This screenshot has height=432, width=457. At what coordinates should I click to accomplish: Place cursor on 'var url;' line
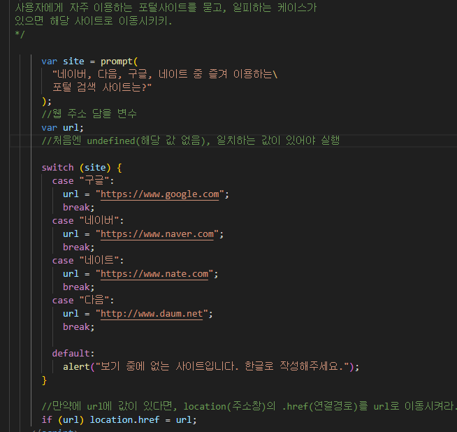(x=63, y=128)
